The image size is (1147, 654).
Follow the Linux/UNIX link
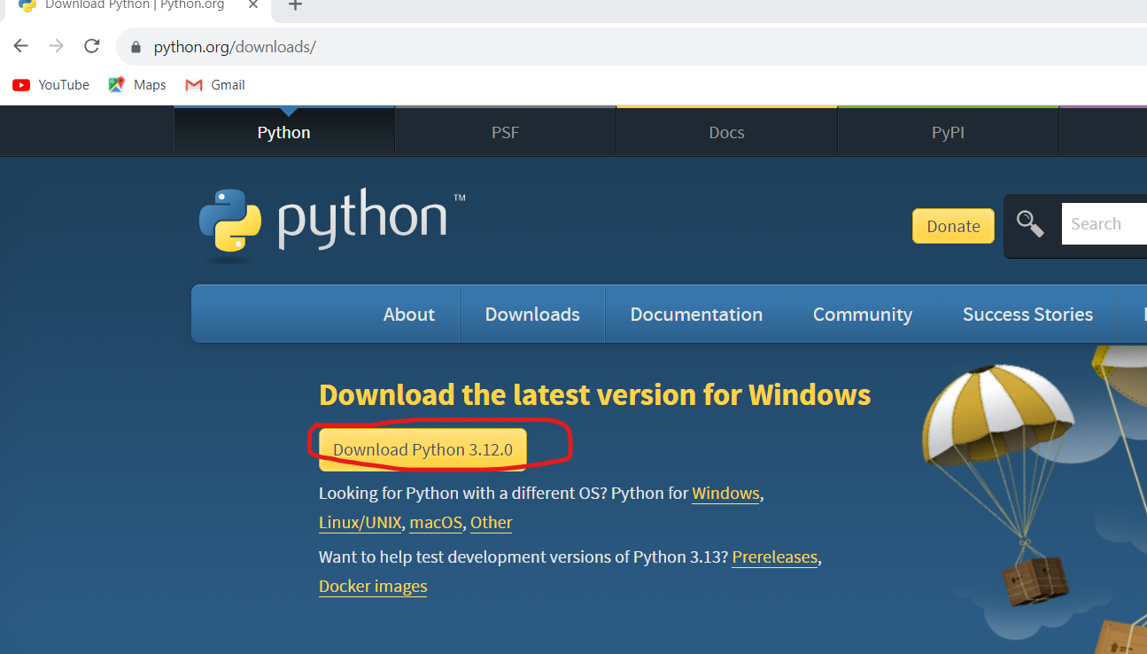360,523
